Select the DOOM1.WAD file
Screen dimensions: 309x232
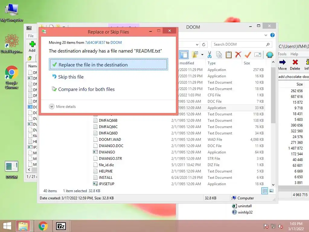110,140
